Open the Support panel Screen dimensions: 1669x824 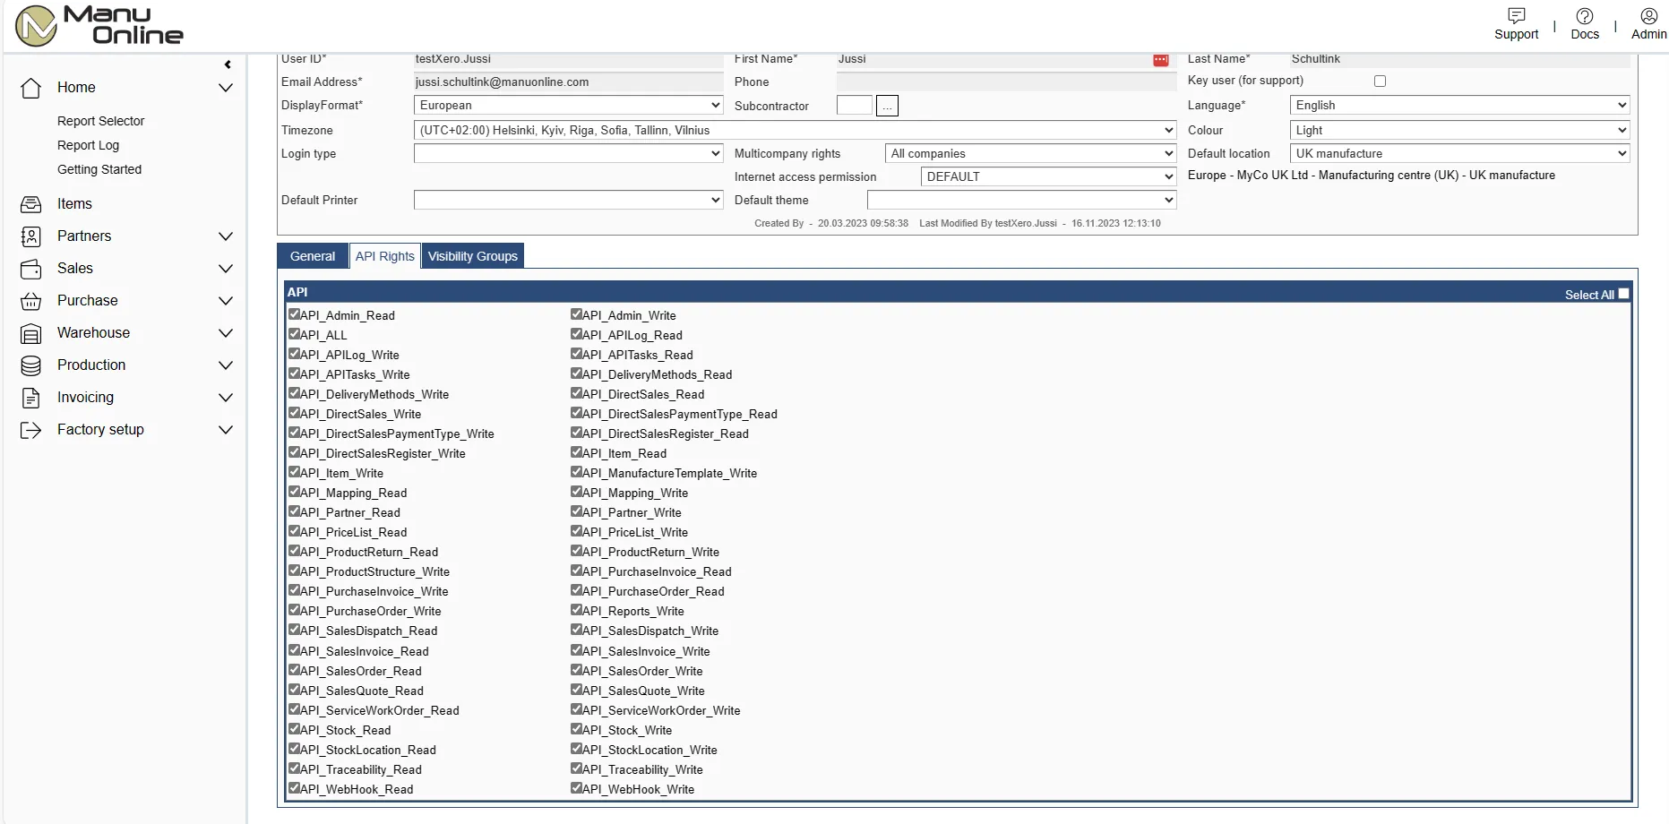[1516, 23]
